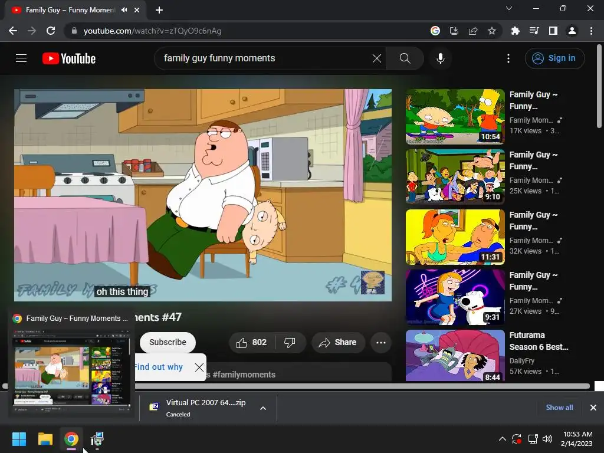Open the Windows Start menu
The height and width of the screenshot is (453, 604).
click(19, 439)
